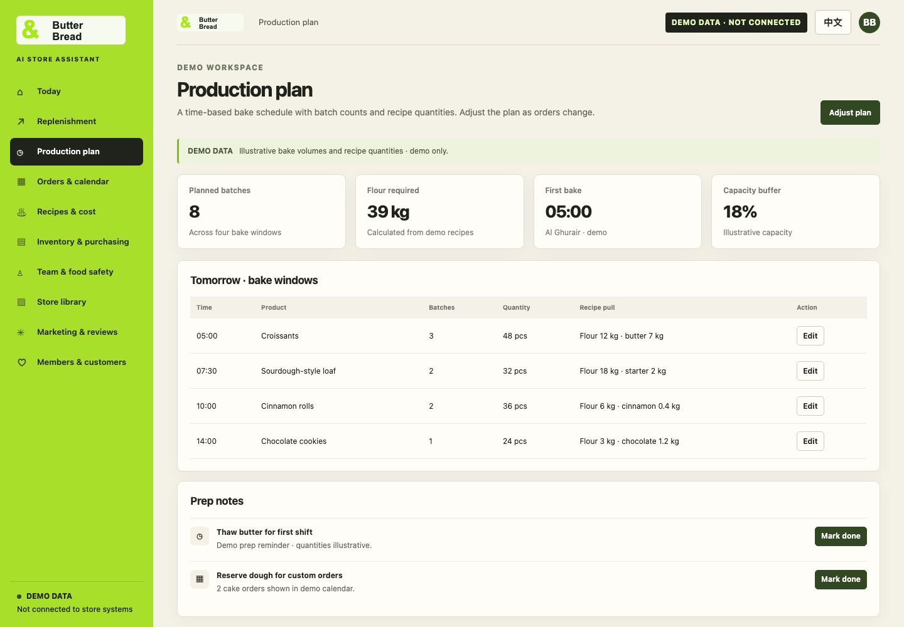Click the Planned batches card
Image resolution: width=904 pixels, height=627 pixels.
click(261, 211)
